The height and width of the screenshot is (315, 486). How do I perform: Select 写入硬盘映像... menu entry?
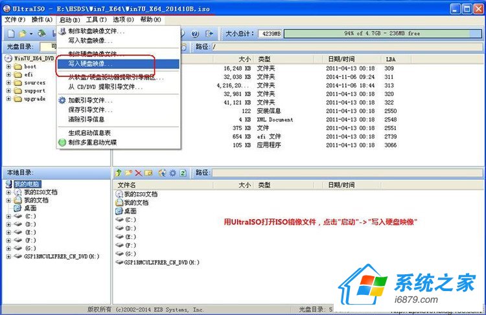coord(119,64)
